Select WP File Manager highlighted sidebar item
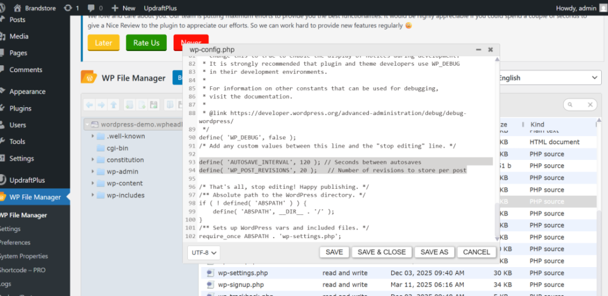The image size is (608, 296). pos(35,197)
